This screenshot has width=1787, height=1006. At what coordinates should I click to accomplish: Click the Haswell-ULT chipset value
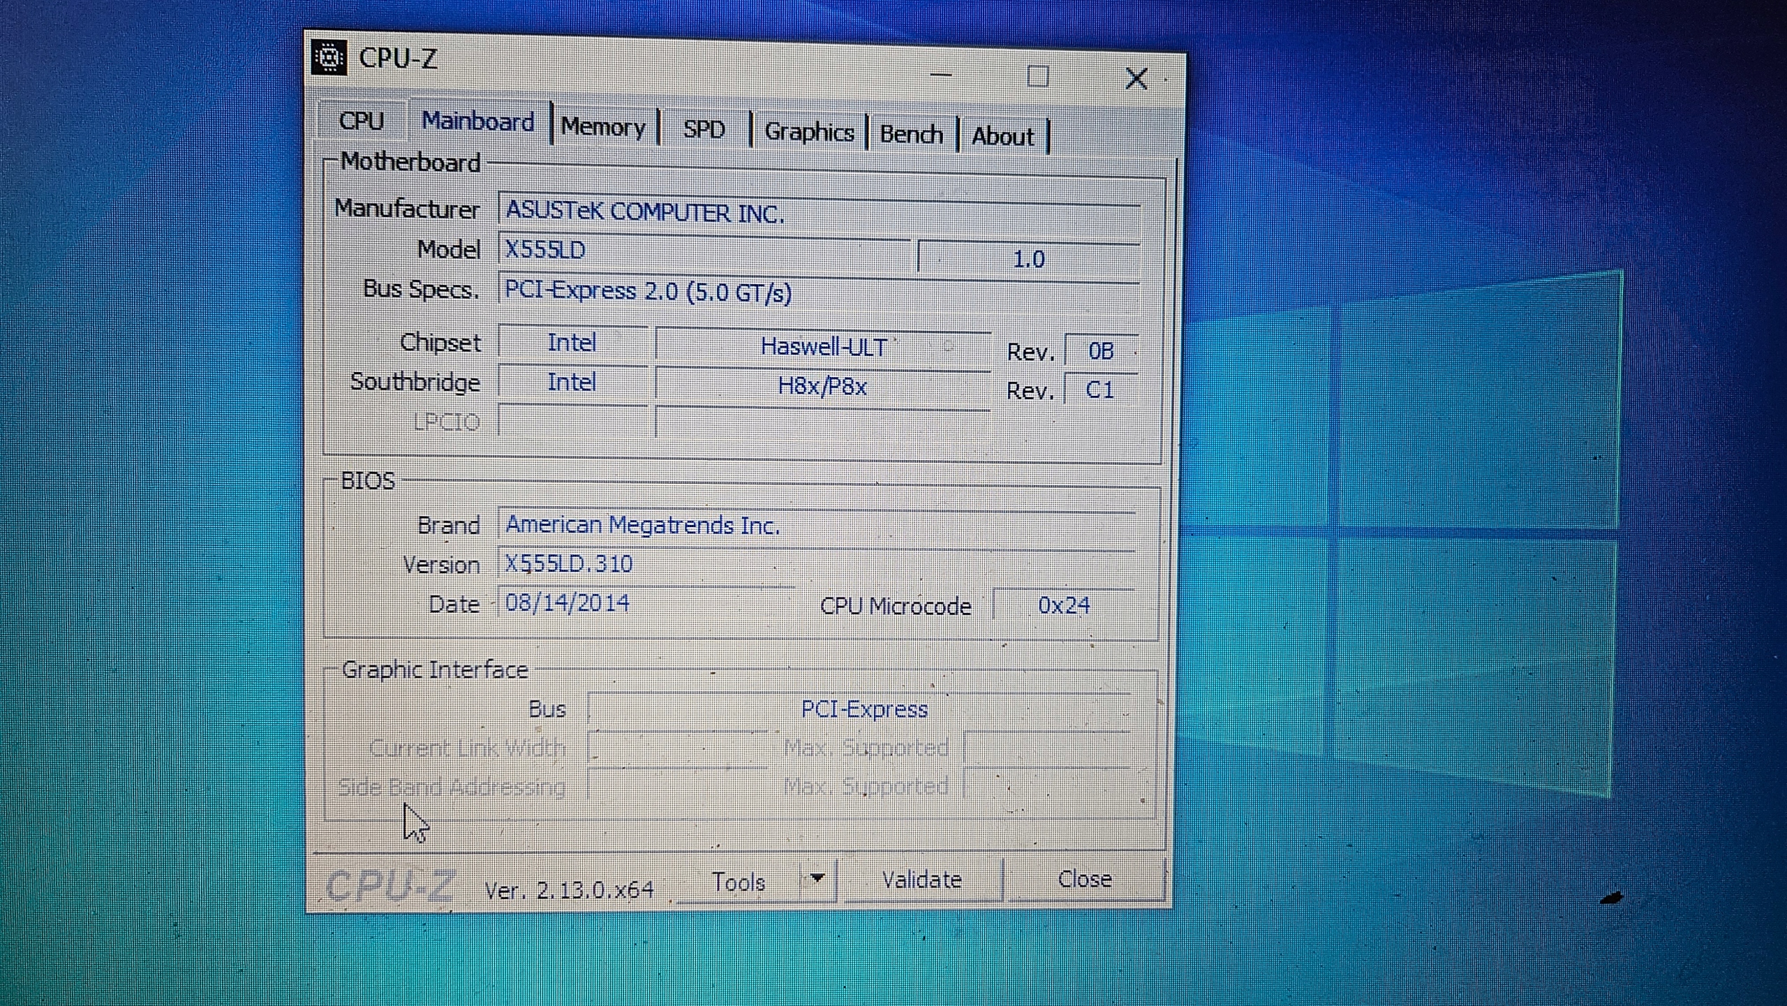pyautogui.click(x=823, y=347)
